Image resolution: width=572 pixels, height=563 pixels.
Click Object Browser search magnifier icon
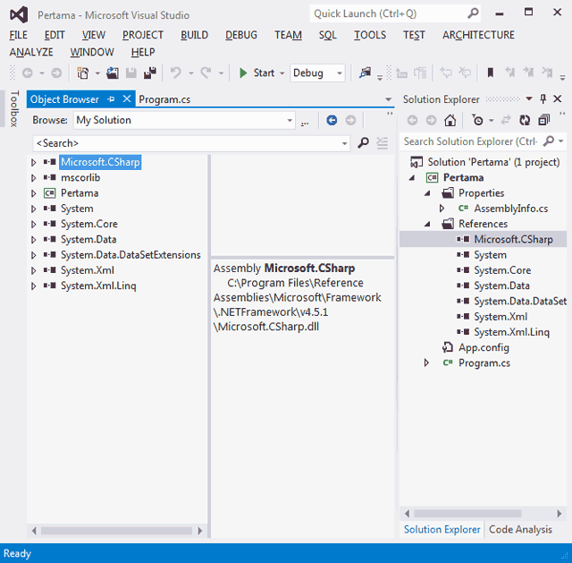363,143
